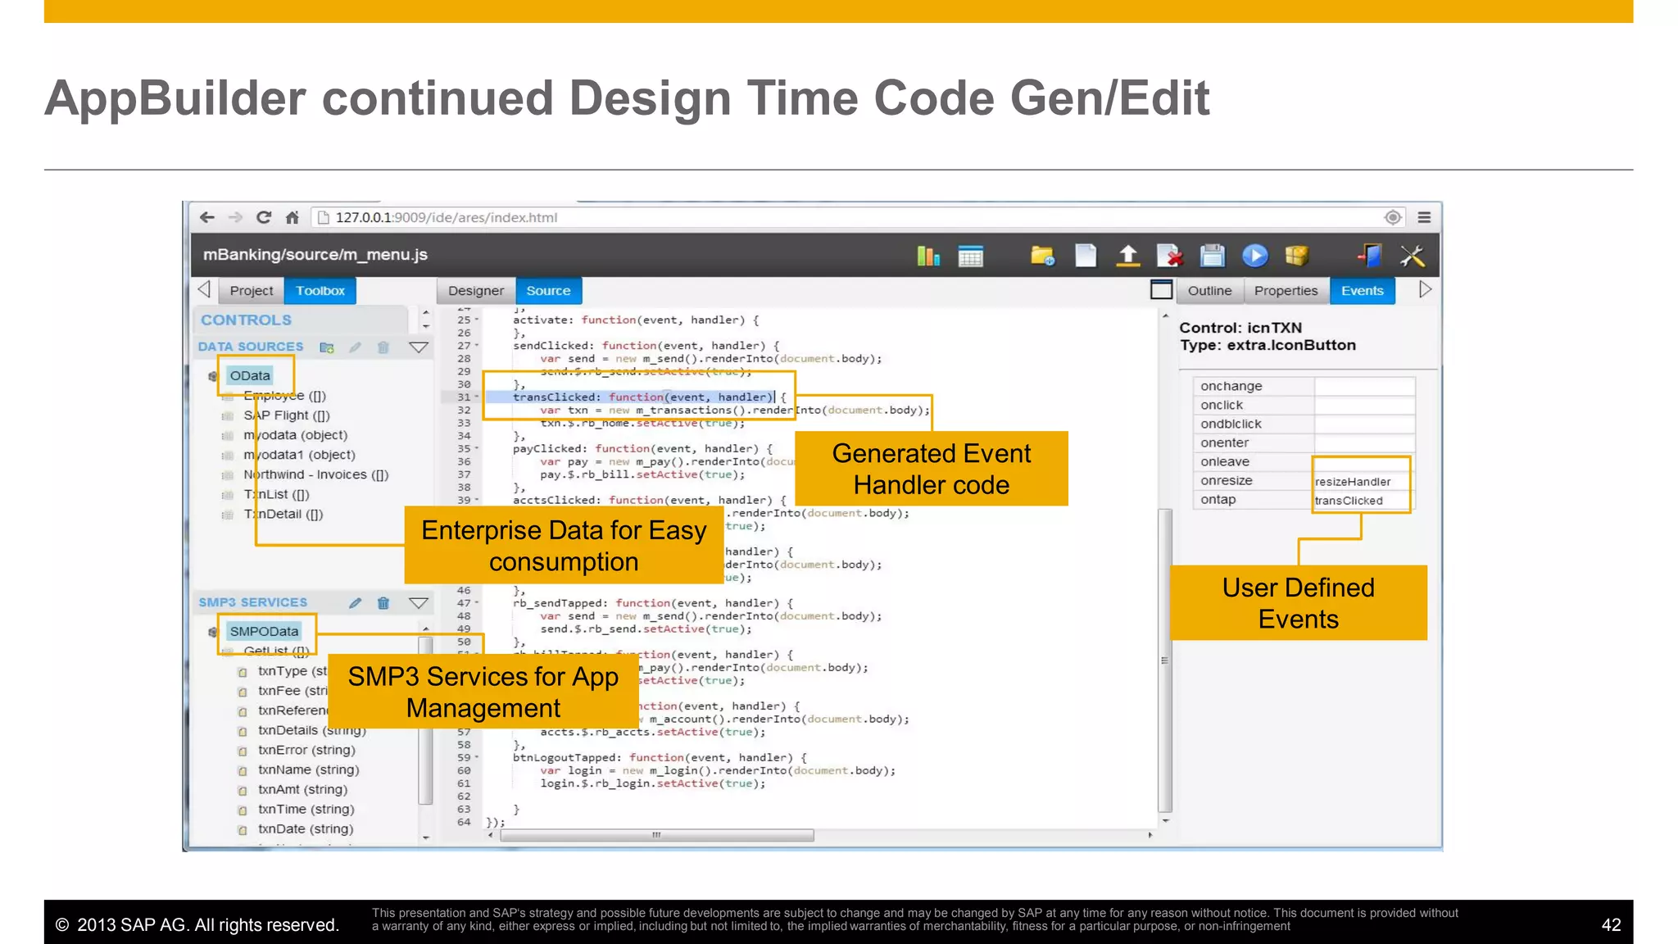The width and height of the screenshot is (1678, 944).
Task: Click the new folder icon in toolbar
Action: coord(1043,256)
